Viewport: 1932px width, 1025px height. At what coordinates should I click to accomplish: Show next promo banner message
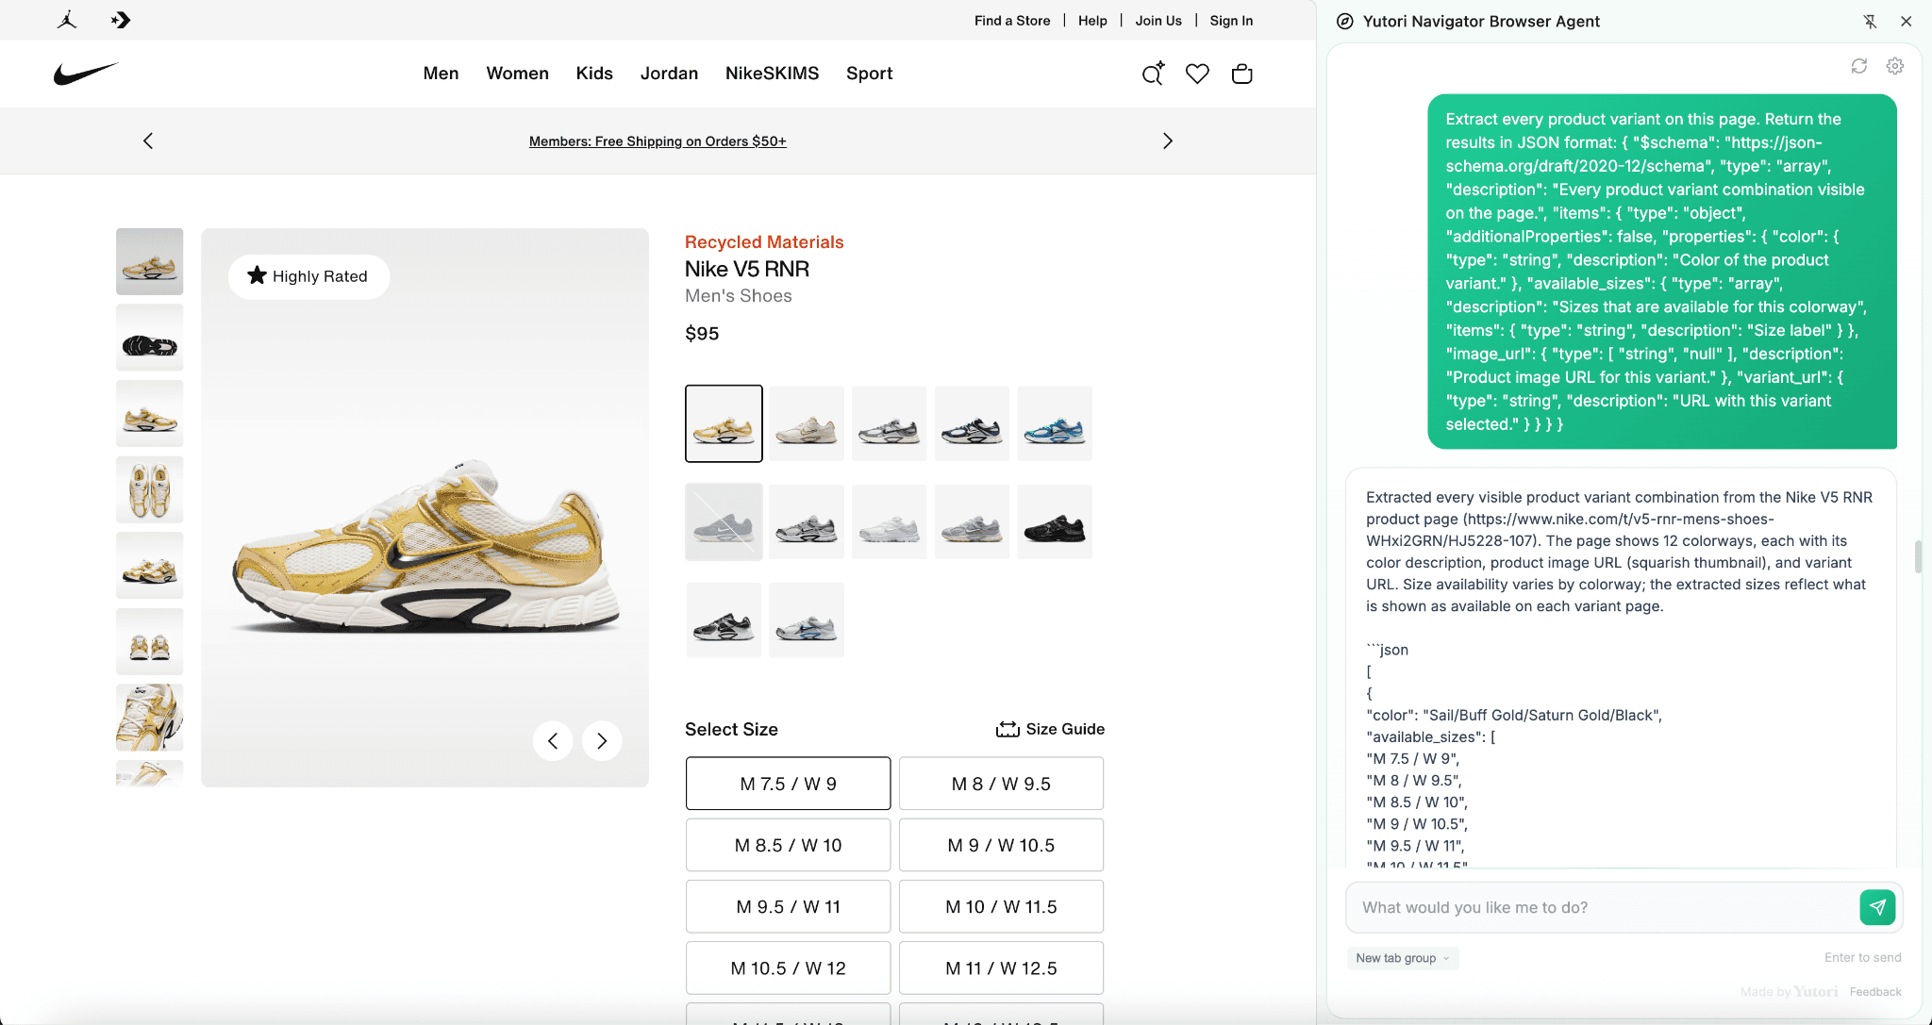[x=1168, y=141]
